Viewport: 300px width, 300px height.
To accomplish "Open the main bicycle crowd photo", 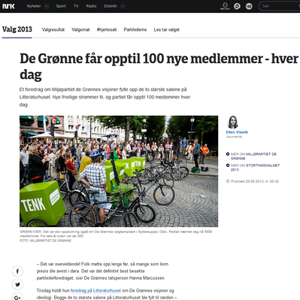I will click(x=119, y=171).
